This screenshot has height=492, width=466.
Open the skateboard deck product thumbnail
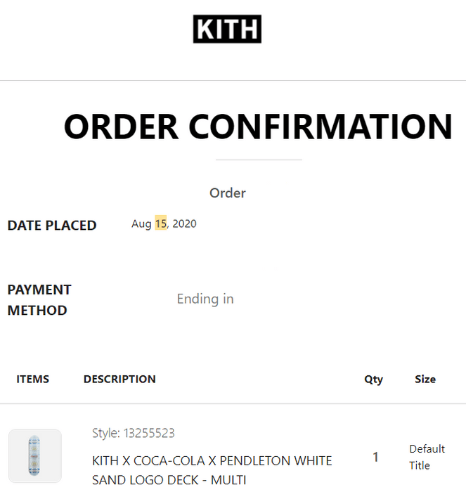(x=35, y=455)
